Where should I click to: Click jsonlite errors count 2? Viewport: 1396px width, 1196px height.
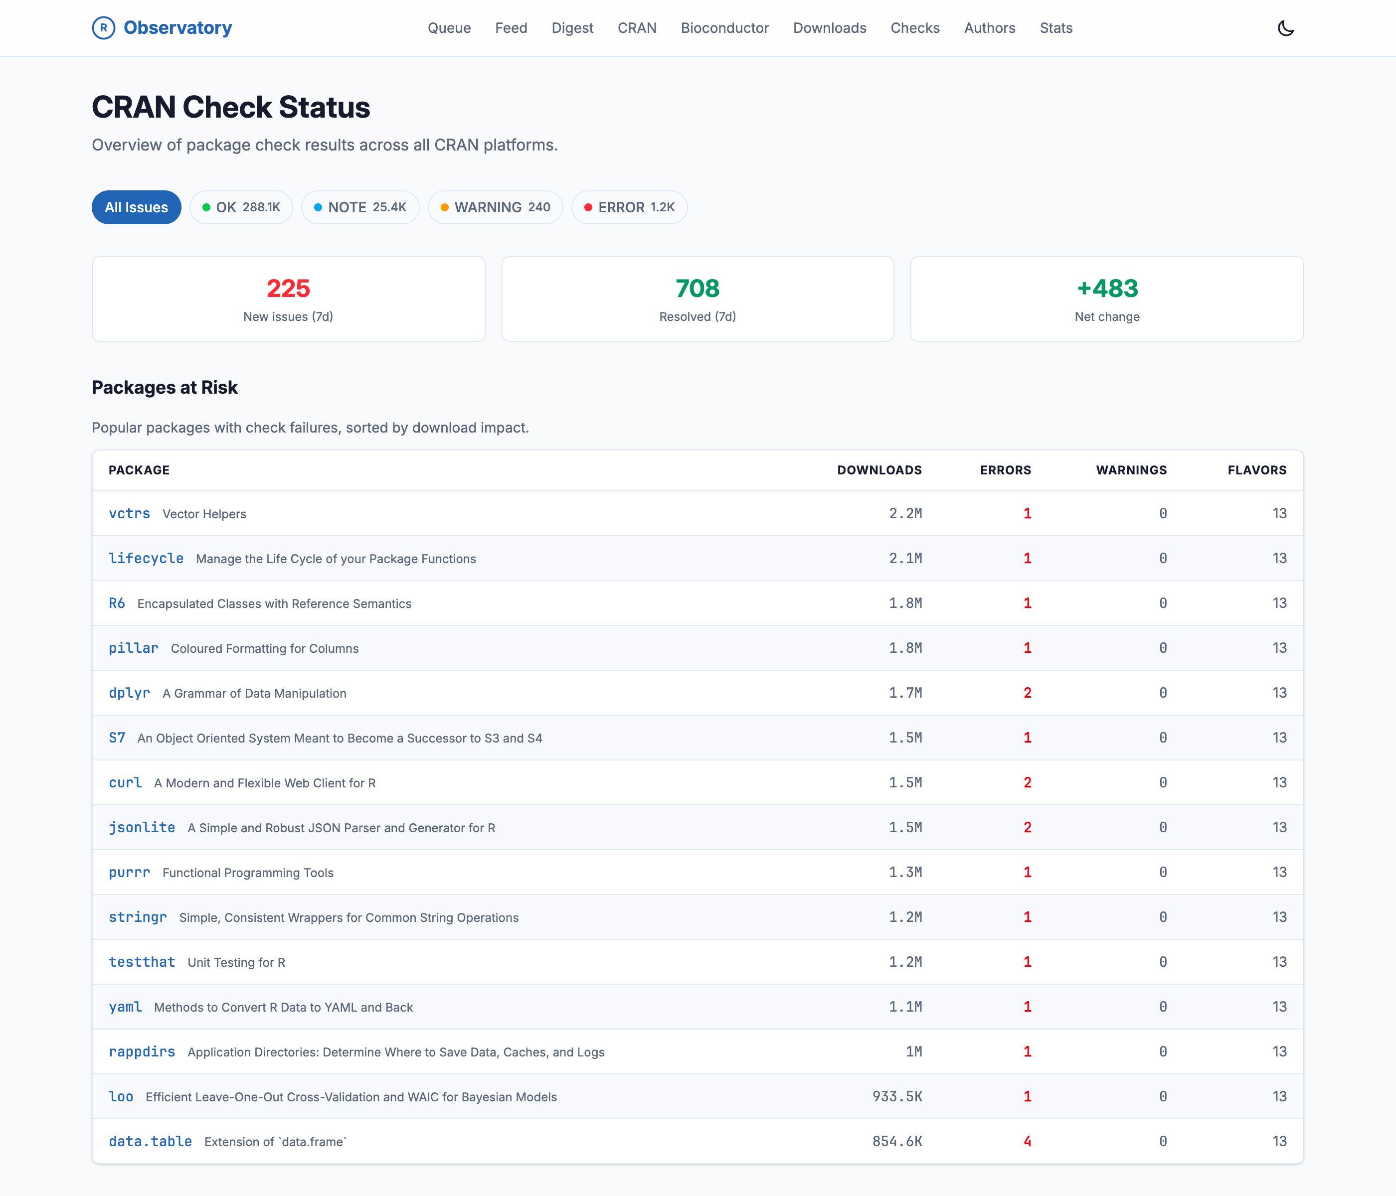(1027, 827)
